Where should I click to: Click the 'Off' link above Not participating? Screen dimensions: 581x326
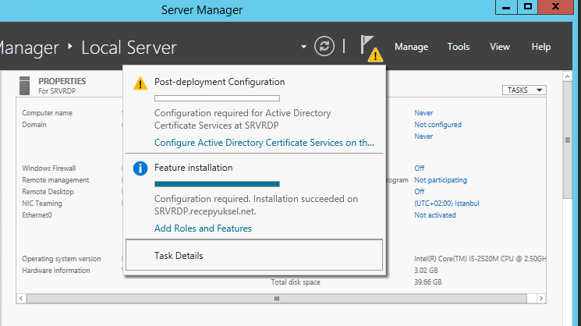419,168
